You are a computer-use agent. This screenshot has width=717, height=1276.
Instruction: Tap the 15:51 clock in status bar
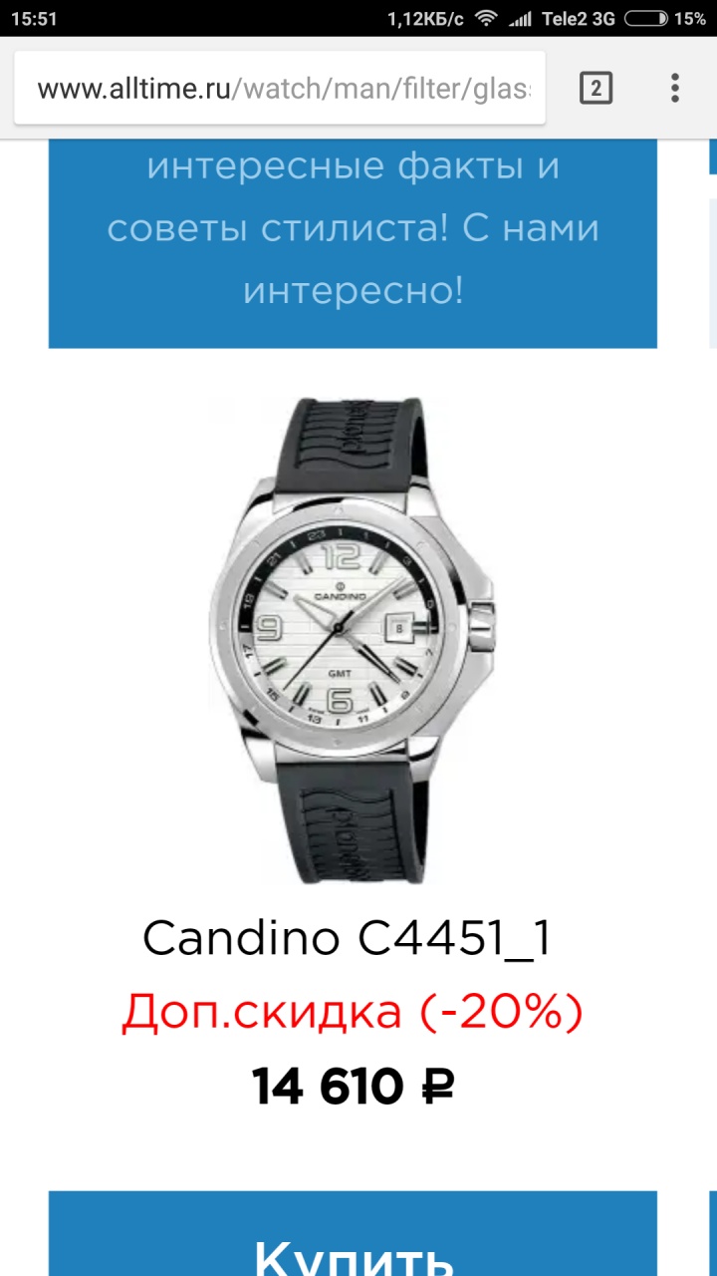34,18
